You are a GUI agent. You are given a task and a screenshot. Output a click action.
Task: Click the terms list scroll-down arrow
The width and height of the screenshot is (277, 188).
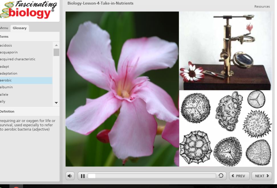click(56, 103)
